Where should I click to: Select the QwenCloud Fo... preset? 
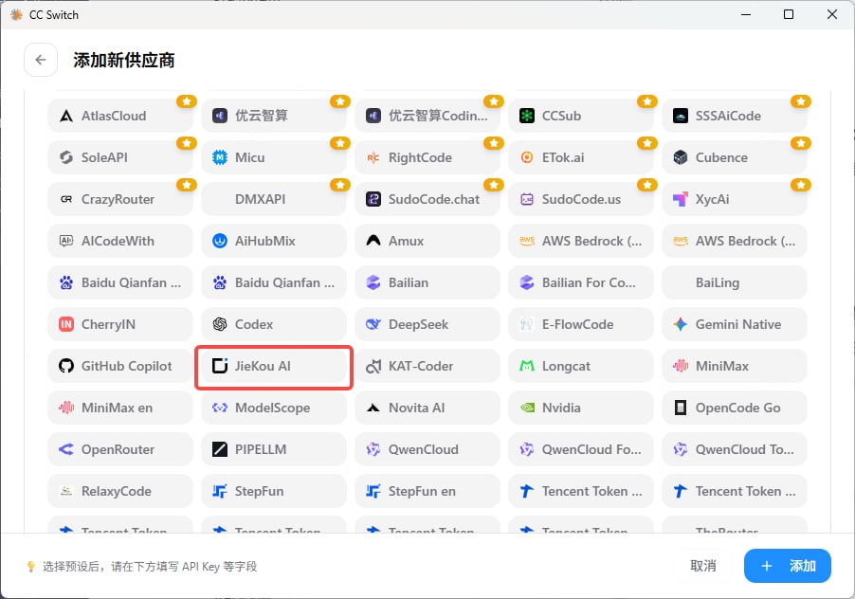click(581, 449)
